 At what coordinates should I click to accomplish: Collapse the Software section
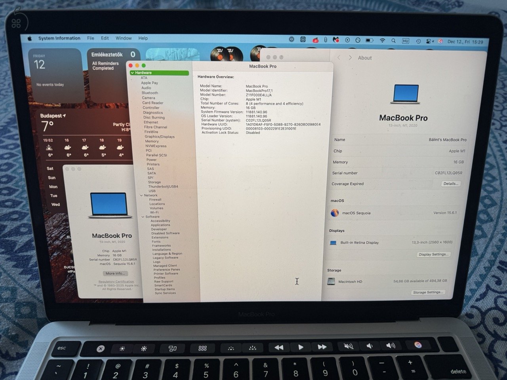point(143,217)
